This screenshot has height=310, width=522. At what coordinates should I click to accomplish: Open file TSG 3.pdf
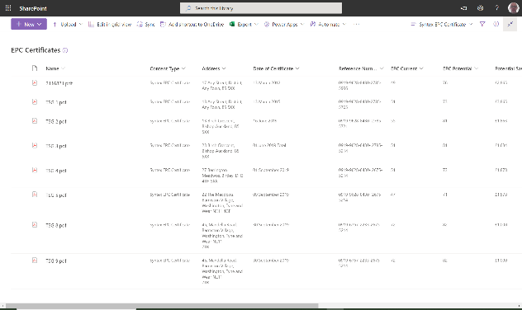[x=56, y=146]
